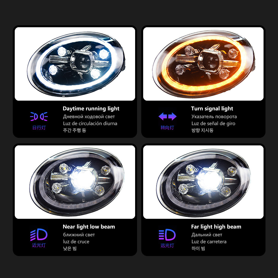The image size is (278, 278).
Task: Click the Turn signal light heading
Action: tap(212, 108)
